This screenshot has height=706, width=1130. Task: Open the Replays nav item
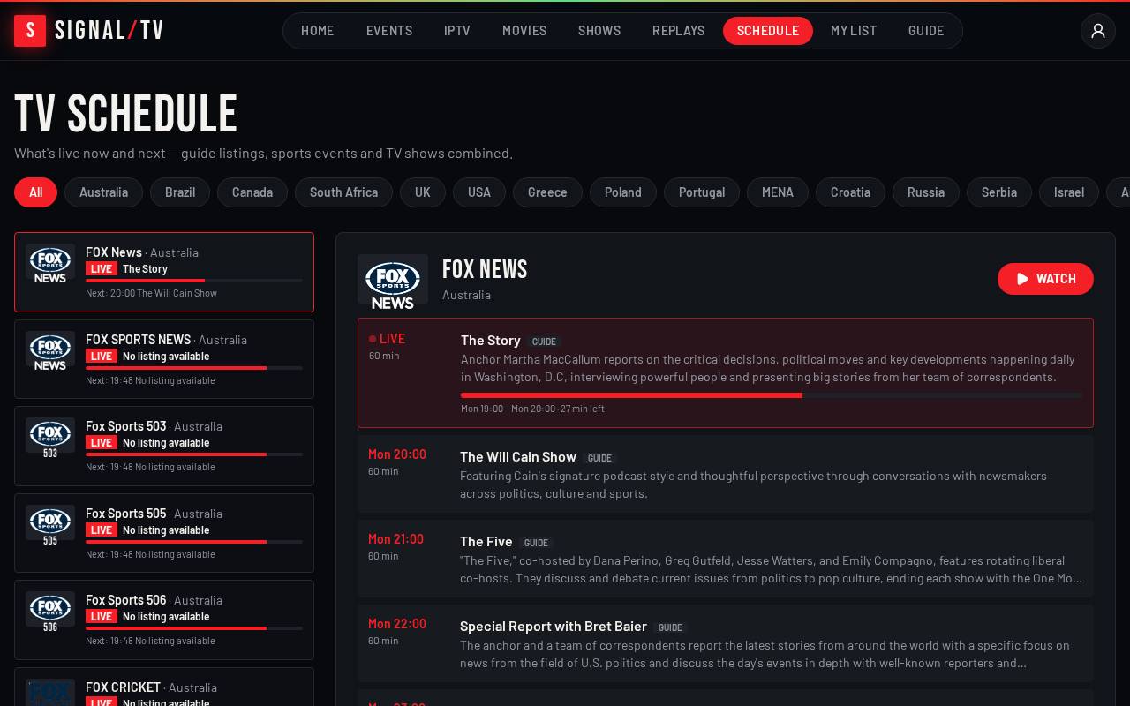coord(678,31)
